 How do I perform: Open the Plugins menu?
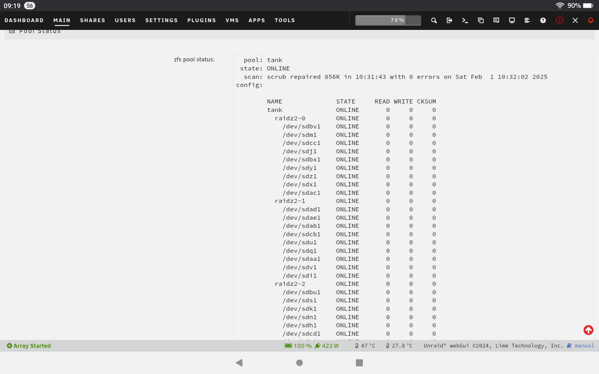pos(201,20)
